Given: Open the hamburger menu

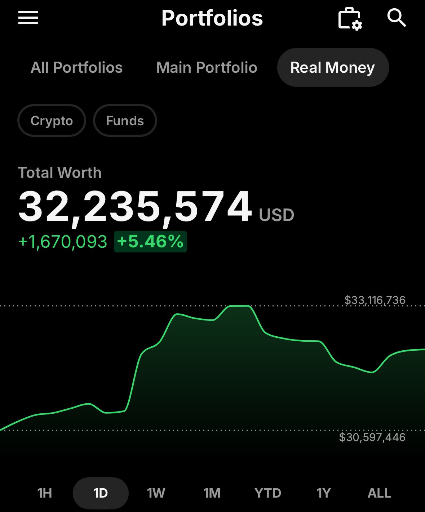Looking at the screenshot, I should click(x=28, y=18).
